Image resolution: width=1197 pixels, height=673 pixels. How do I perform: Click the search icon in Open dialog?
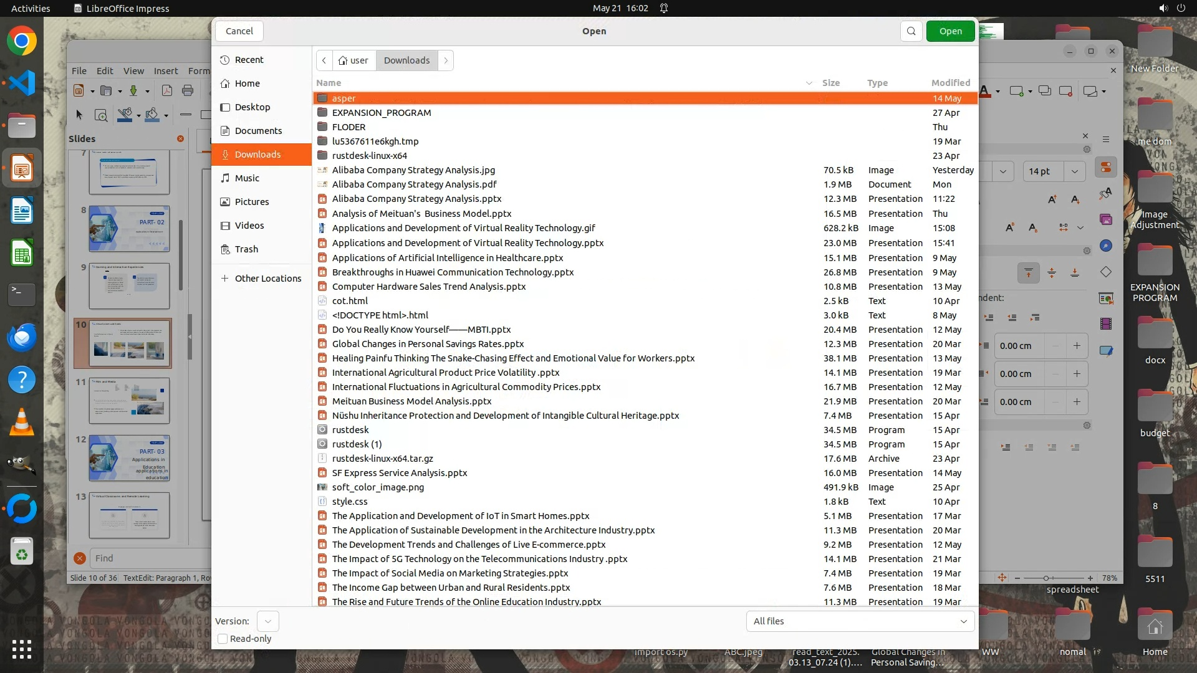[x=911, y=31]
